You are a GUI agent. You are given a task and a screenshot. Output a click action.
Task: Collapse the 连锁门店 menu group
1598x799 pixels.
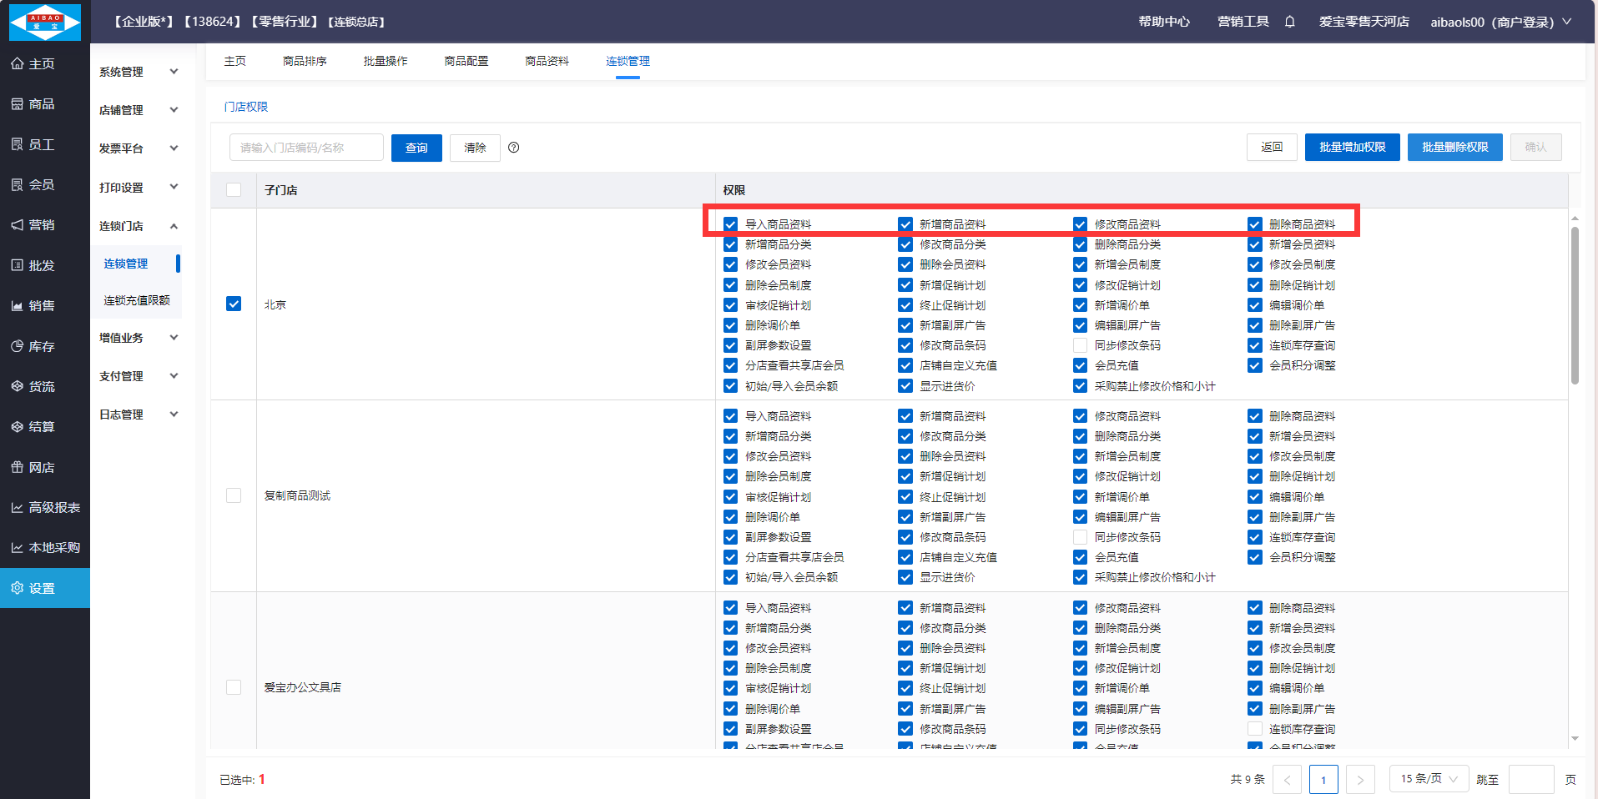click(139, 226)
